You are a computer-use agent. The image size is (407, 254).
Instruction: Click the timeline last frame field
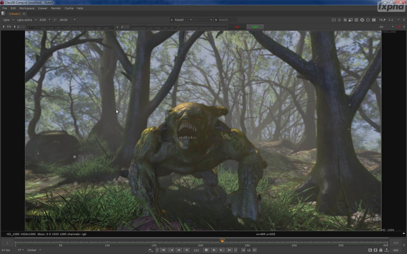(x=395, y=243)
